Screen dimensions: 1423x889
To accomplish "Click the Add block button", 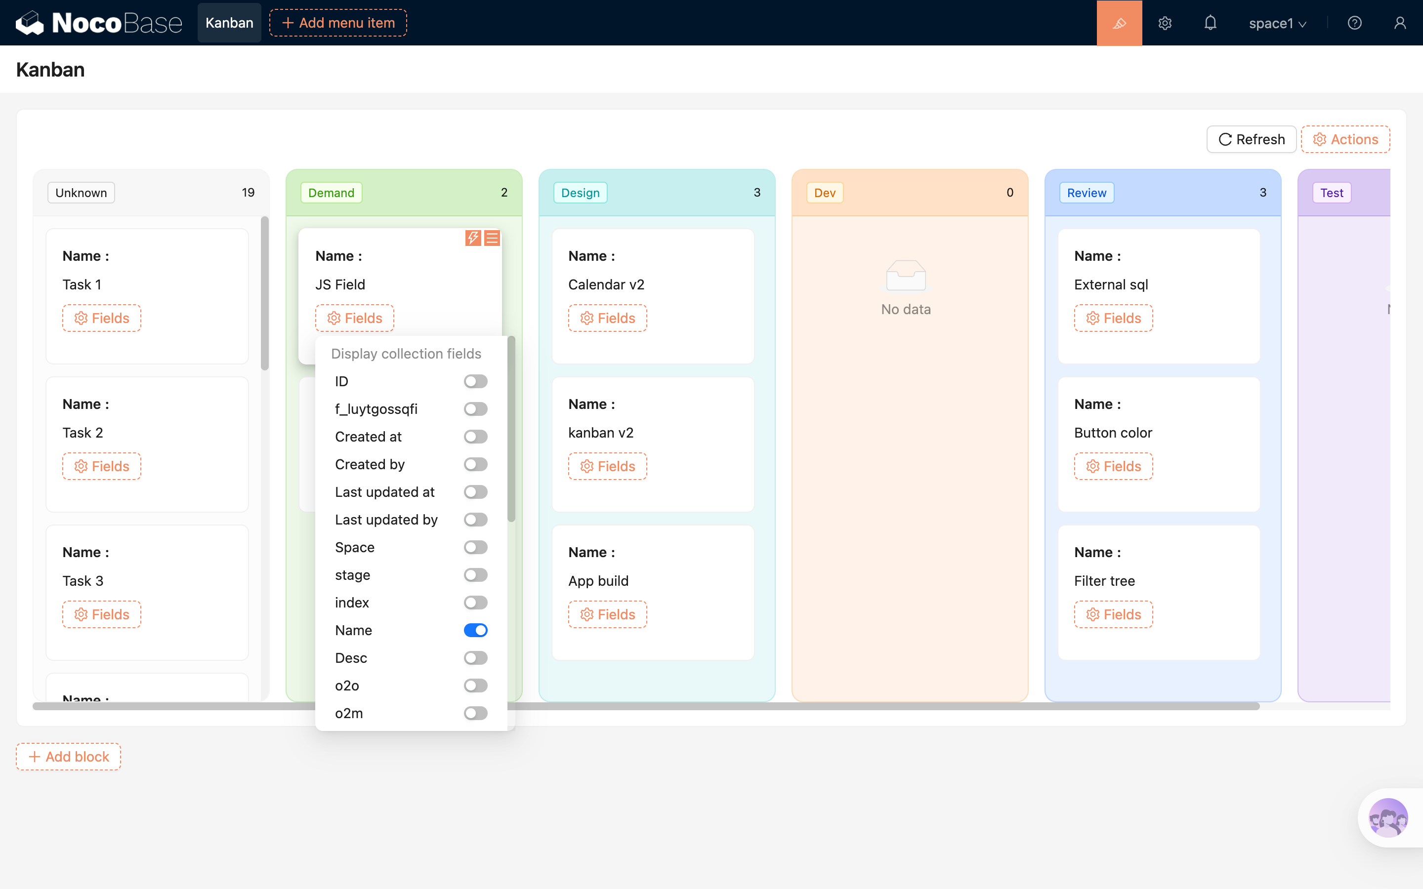I will (x=69, y=757).
